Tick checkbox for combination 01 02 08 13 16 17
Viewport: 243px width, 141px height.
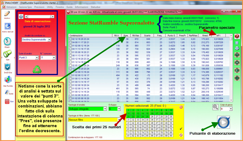coord(70,75)
